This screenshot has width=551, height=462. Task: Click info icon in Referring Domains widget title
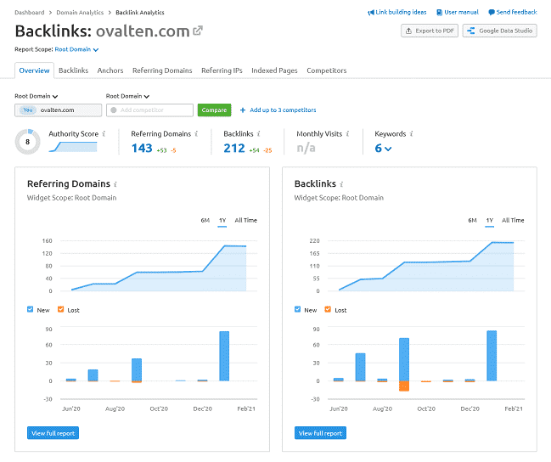[115, 184]
